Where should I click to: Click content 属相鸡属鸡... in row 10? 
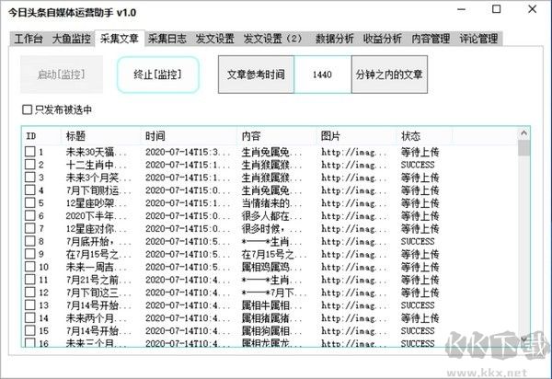(271, 267)
